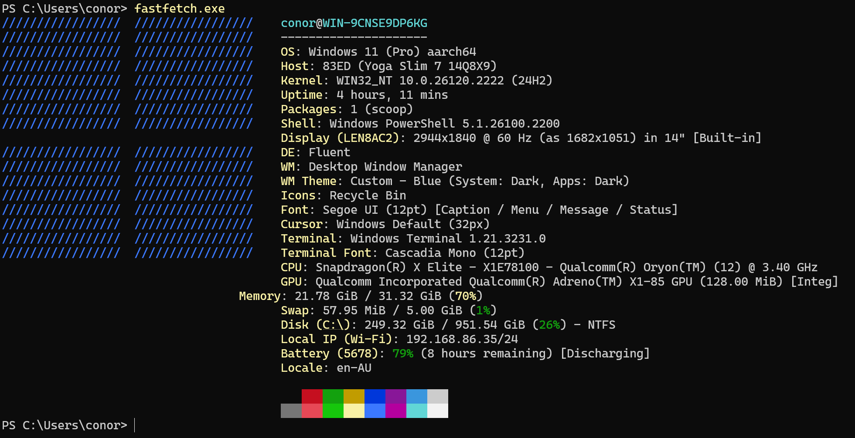This screenshot has width=855, height=438.
Task: Click the dark red color swatch
Action: point(312,396)
